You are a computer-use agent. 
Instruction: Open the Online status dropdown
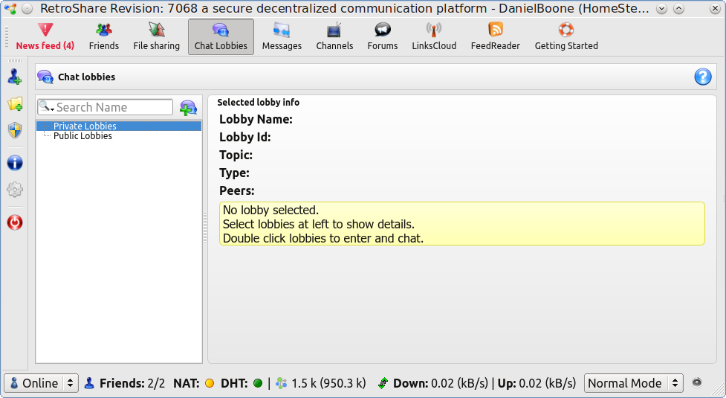(x=42, y=383)
